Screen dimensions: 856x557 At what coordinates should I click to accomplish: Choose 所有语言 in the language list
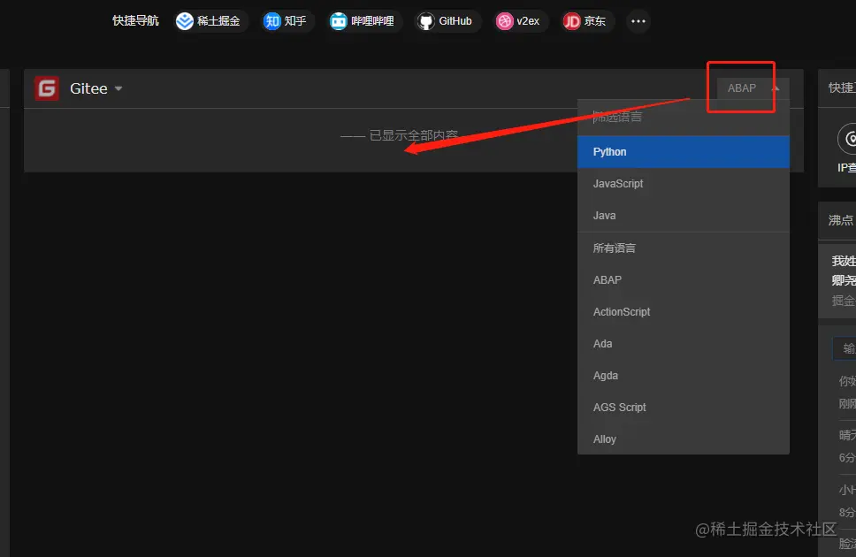683,248
